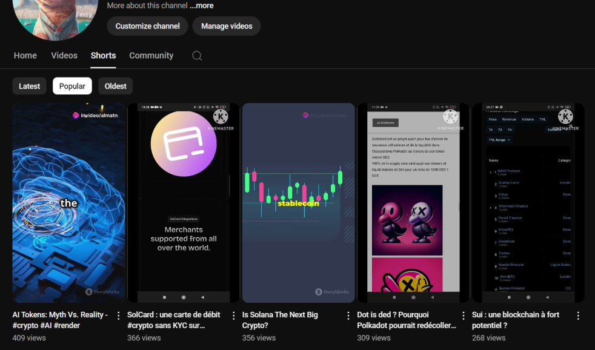This screenshot has width=595, height=350.
Task: Expand channel description with ...more
Action: (202, 5)
